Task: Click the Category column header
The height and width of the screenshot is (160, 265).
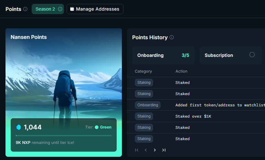Action: pyautogui.click(x=143, y=71)
